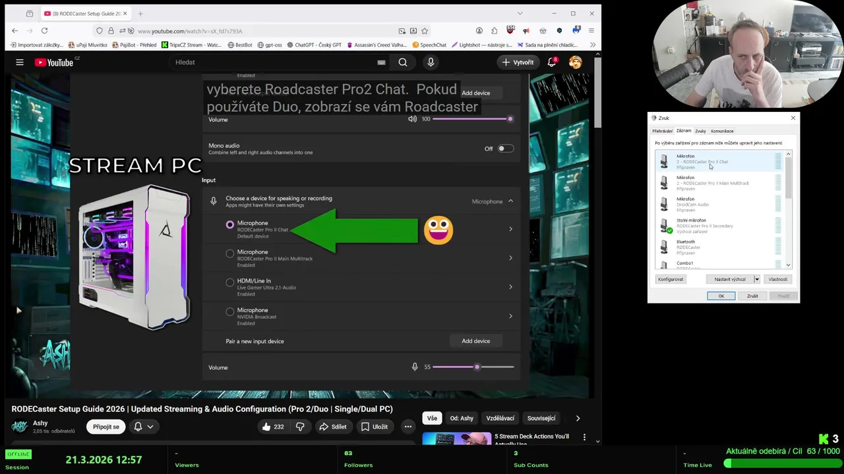
Task: Switch to Komunikace tab in Zvuk
Action: coord(722,131)
